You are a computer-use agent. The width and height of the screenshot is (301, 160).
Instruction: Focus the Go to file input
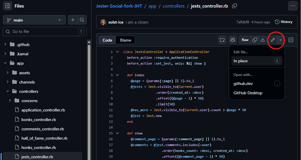(x=45, y=31)
